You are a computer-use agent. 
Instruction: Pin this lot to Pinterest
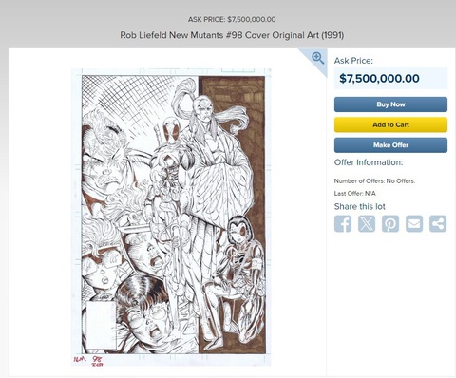390,224
